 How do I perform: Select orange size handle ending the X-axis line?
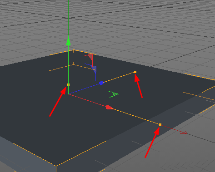coord(160,124)
